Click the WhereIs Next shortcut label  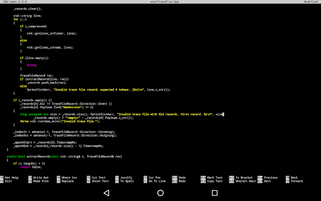[x=246, y=181]
